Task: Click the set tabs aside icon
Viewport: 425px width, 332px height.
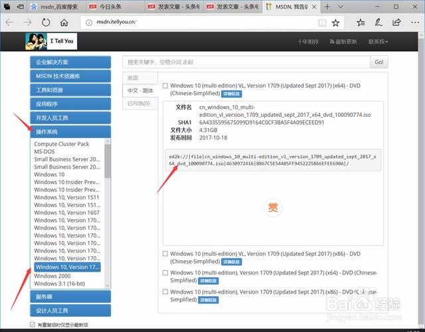Action: (x=21, y=7)
